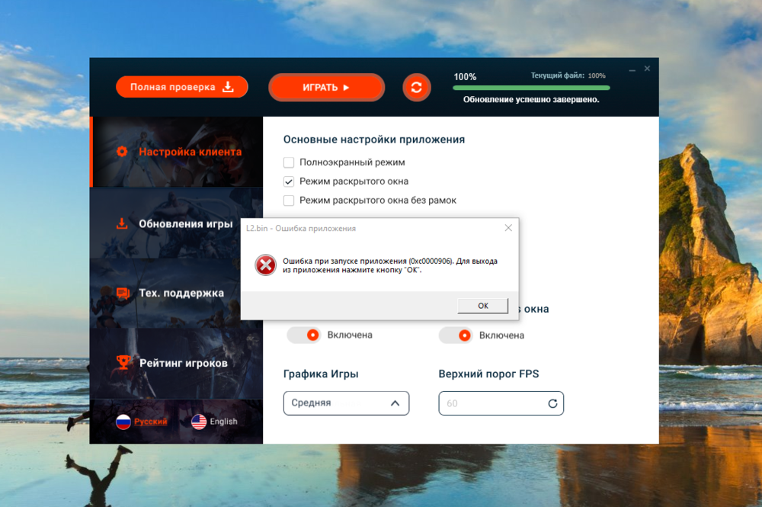Click the chat icon beside Тех. поддержка
The width and height of the screenshot is (762, 507).
pyautogui.click(x=122, y=293)
